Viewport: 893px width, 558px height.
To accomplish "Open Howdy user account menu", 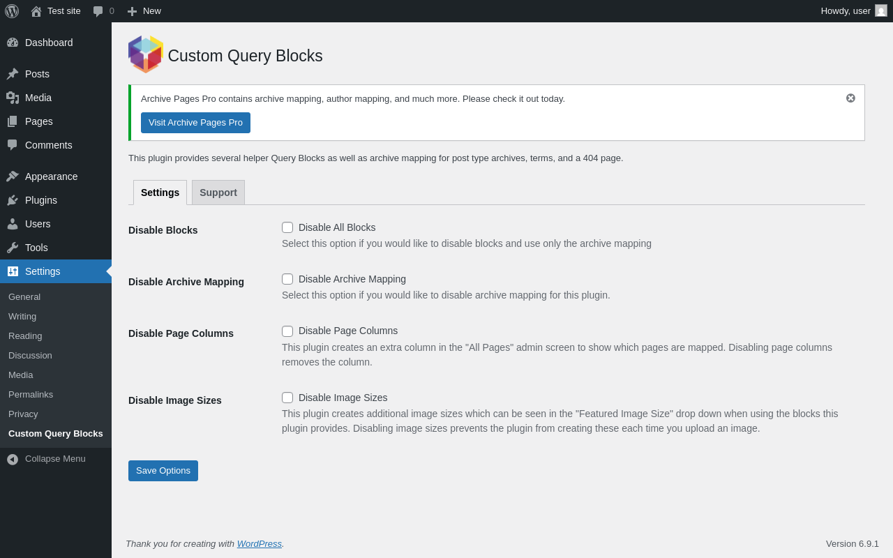I will pos(853,11).
